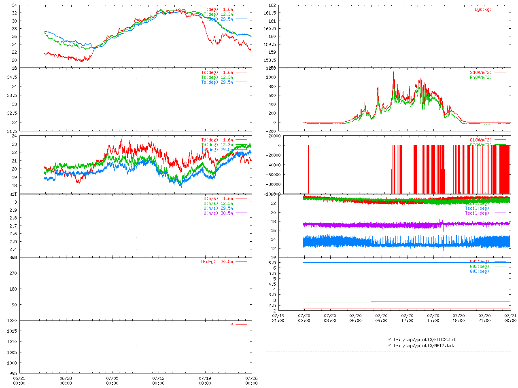The image size is (518, 388).
Task: Click the '07/20 12:00' time axis label
Action: point(407,318)
